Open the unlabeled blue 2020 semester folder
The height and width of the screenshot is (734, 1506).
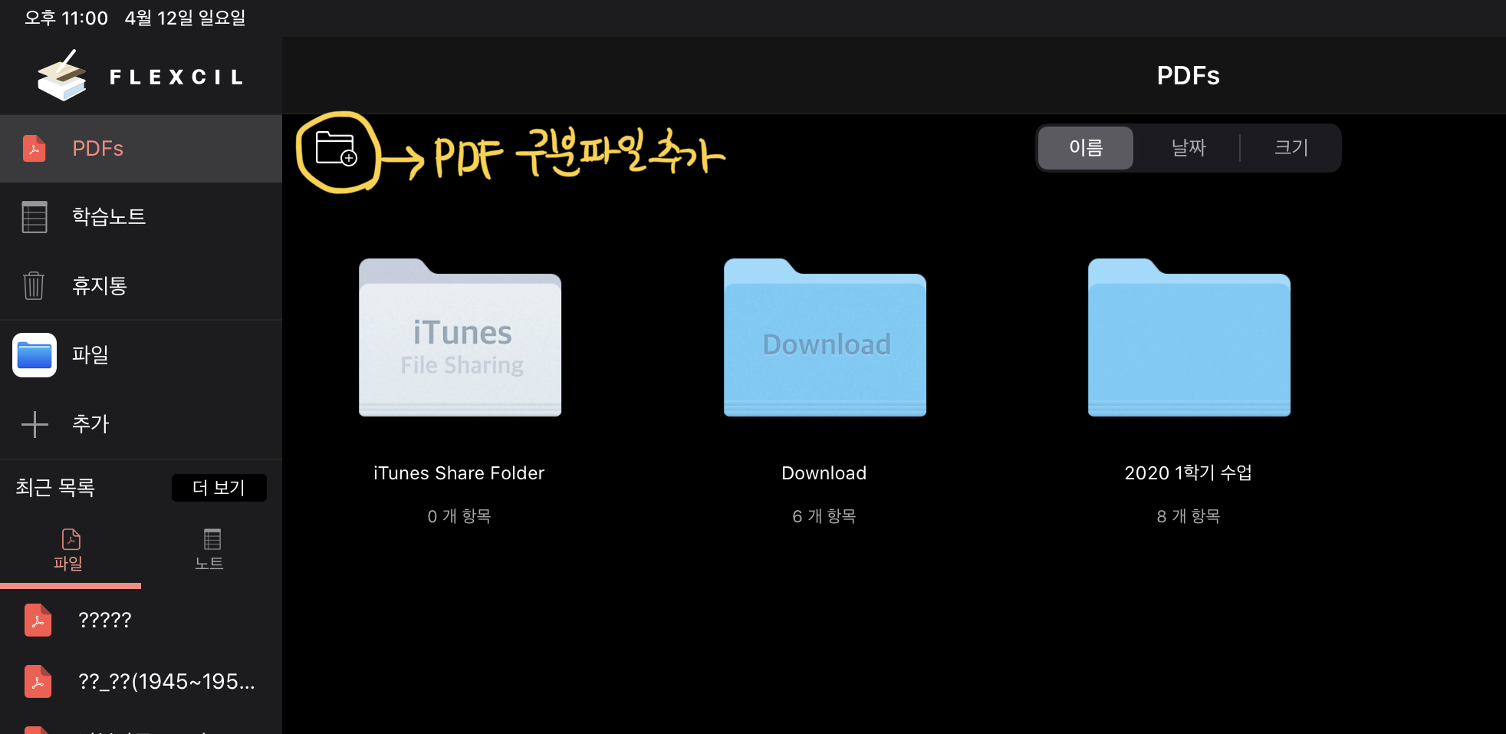pos(1189,337)
